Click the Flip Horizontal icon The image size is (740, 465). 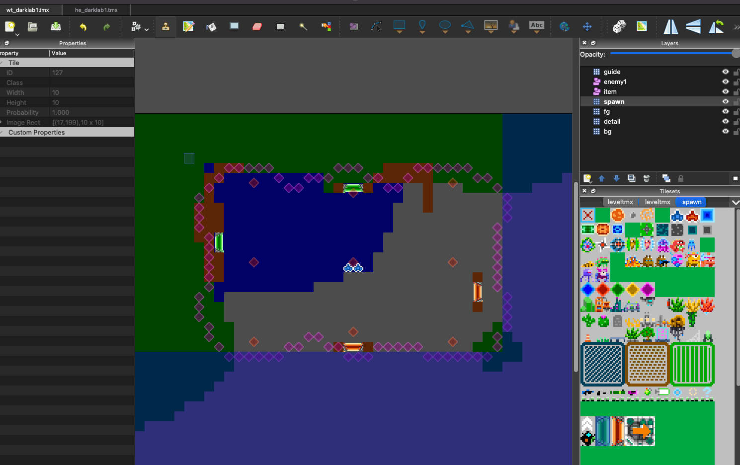point(670,27)
